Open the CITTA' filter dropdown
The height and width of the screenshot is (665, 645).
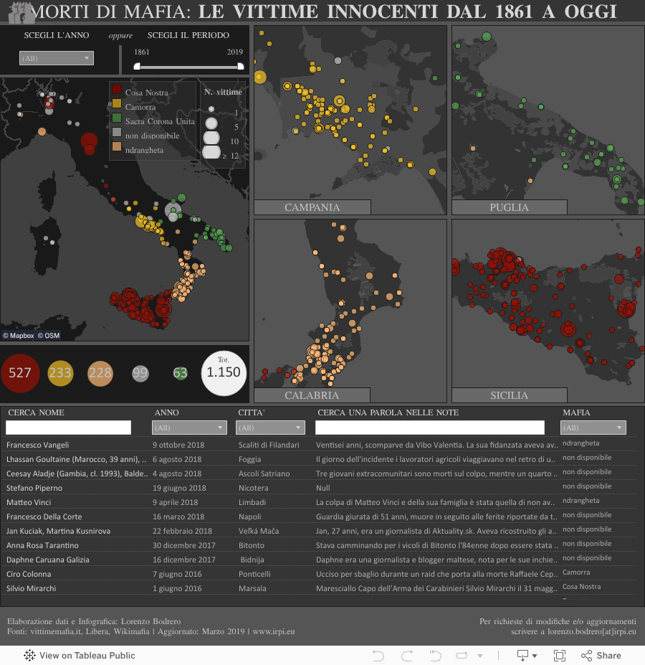coord(270,428)
